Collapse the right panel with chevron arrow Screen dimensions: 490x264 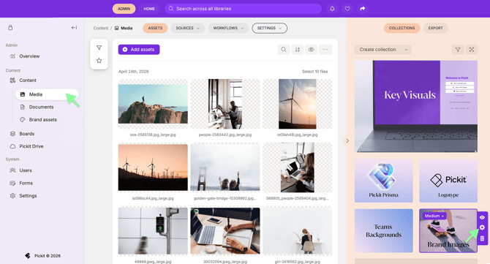pyautogui.click(x=347, y=141)
